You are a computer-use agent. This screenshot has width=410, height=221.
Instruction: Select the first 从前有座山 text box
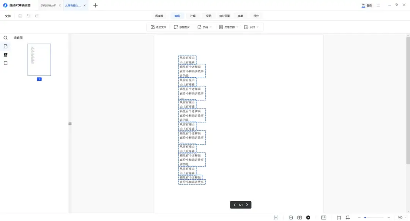point(187,60)
